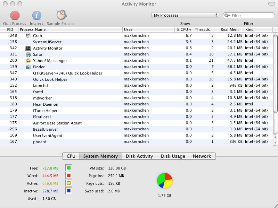278x208 pixels.
Task: Select the Yahoo! Messenger smiley icon
Action: point(28,61)
